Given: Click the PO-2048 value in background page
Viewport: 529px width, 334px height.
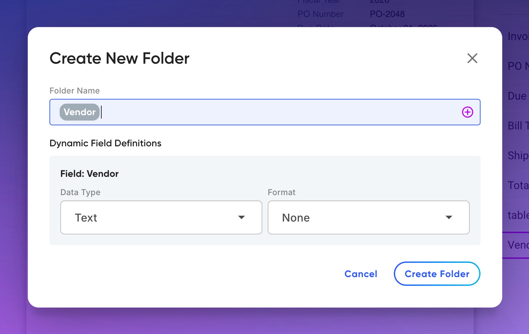Looking at the screenshot, I should click(x=387, y=14).
